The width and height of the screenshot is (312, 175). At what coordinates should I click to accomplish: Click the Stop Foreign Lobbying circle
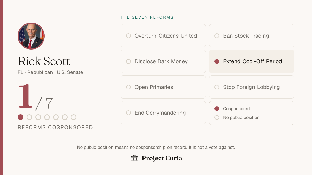(217, 87)
